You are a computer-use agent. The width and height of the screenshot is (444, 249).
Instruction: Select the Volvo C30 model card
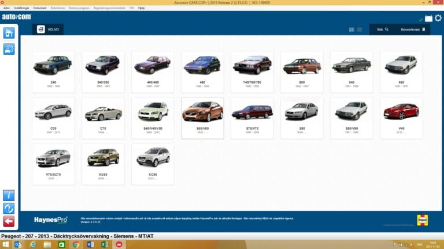pyautogui.click(x=54, y=118)
